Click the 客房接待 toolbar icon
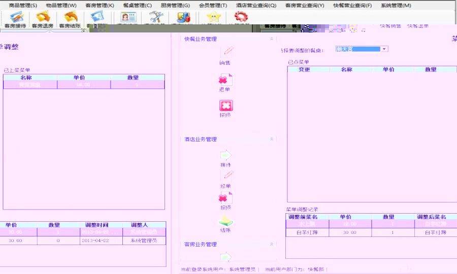The height and width of the screenshot is (274, 457). coord(15,18)
